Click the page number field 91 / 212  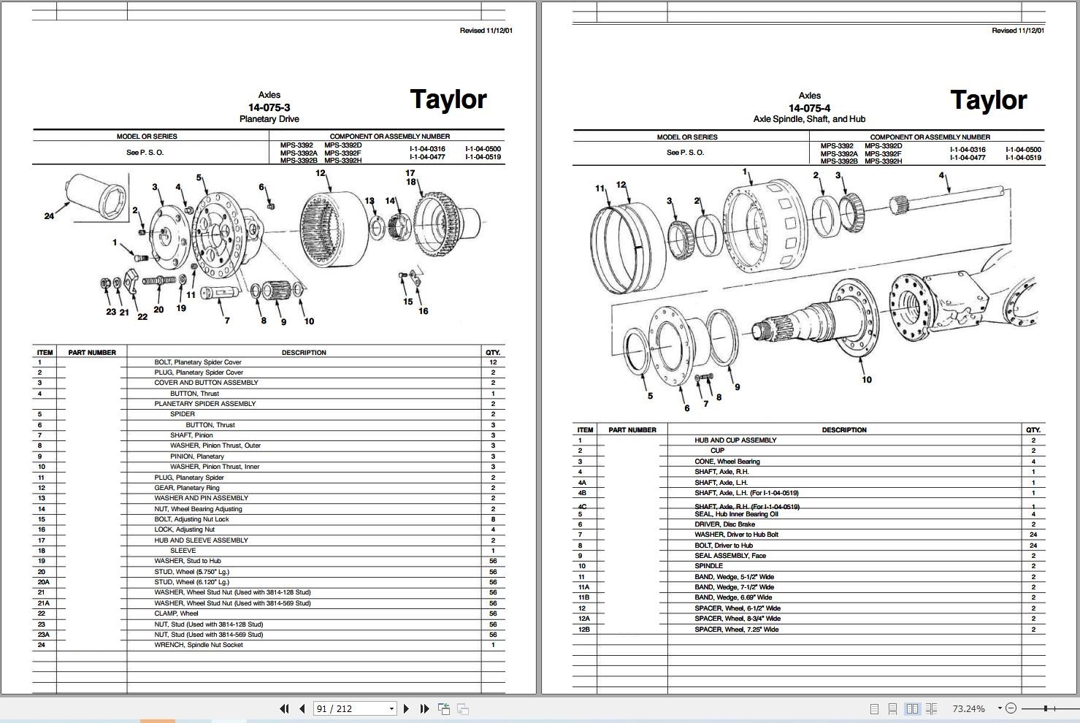(350, 708)
